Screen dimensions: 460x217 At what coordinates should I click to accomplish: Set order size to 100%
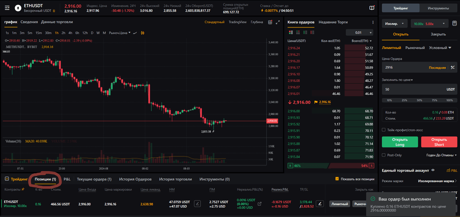(x=449, y=100)
